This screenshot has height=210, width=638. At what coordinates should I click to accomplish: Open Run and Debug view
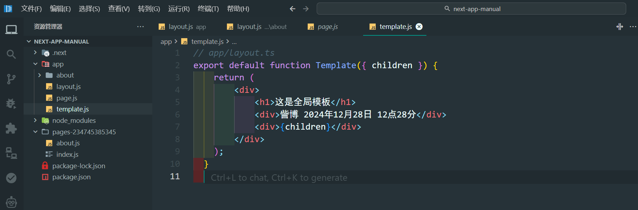click(11, 104)
